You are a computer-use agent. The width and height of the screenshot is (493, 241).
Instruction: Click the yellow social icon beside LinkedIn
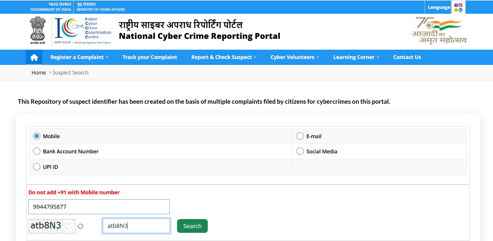pos(456,10)
